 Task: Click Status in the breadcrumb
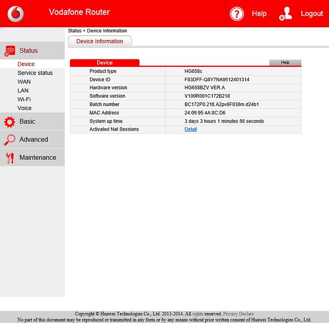[75, 31]
